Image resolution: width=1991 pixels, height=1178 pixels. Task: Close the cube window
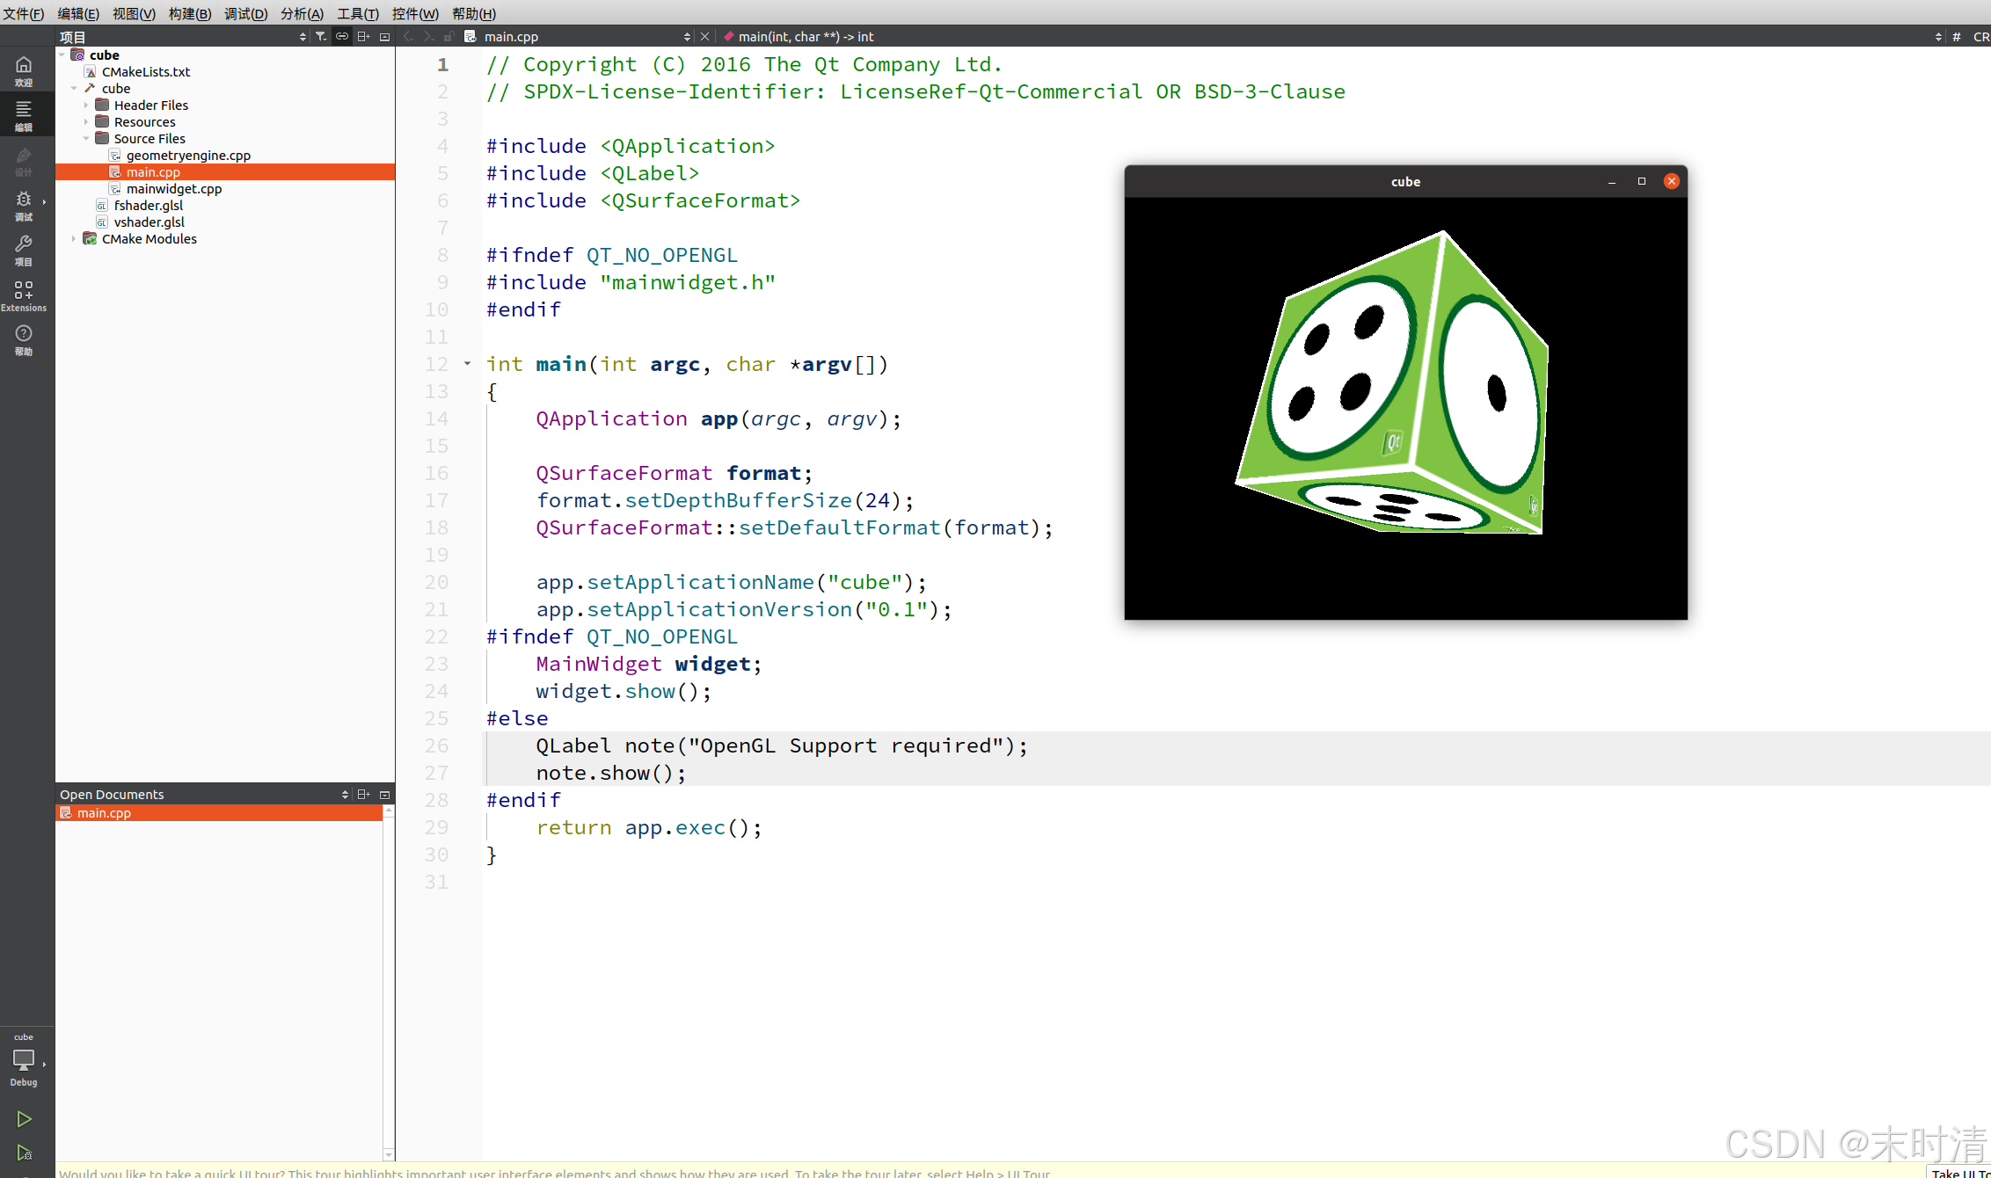tap(1672, 181)
